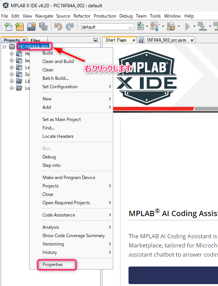Viewport: 218px width, 286px height.
Task: Expand the first project folder starting with He
Action: [11, 53]
